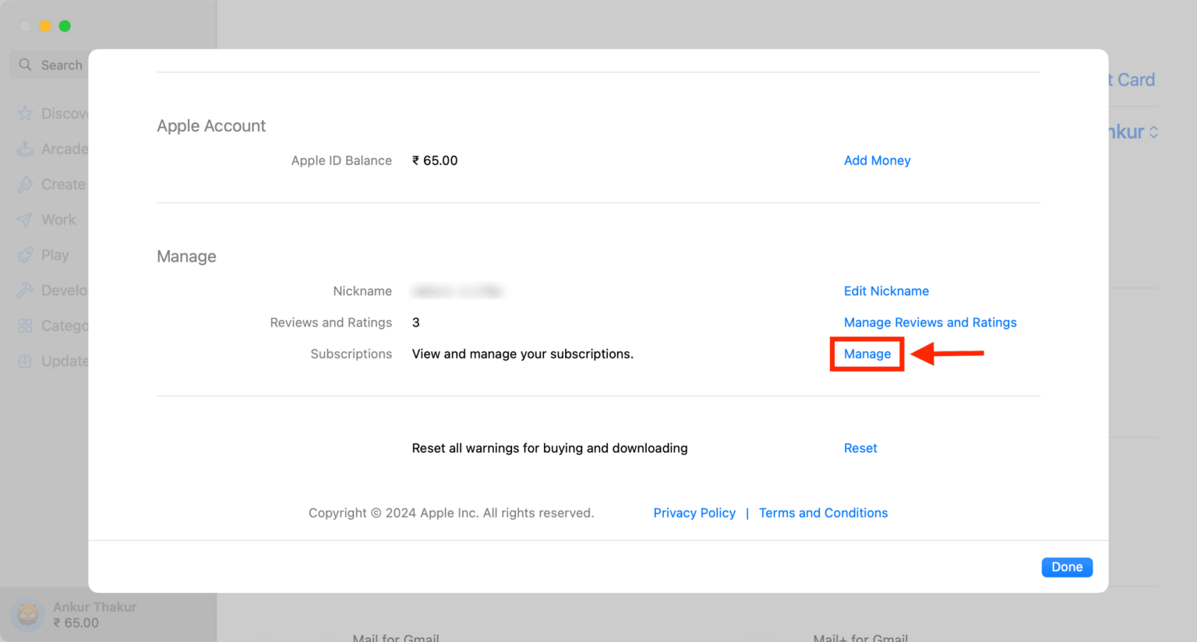Select Discover star icon in sidebar
Viewport: 1197px width, 642px height.
coord(25,114)
